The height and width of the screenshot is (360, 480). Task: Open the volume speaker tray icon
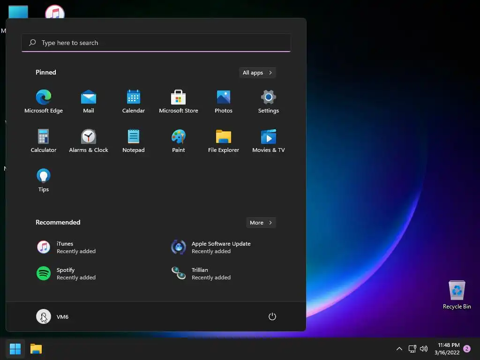coord(424,349)
